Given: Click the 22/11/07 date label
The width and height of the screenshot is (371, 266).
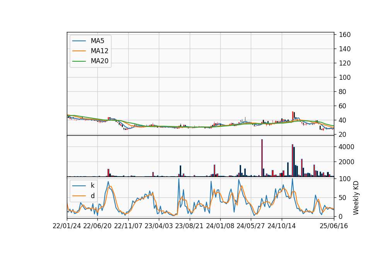Looking at the screenshot, I should [x=128, y=226].
